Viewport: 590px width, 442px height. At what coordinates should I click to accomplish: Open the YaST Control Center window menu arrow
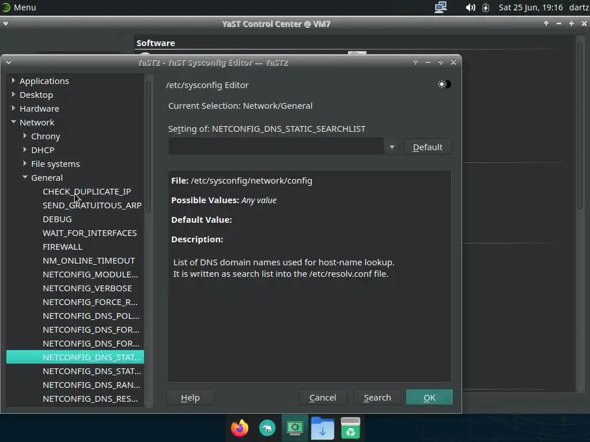point(6,24)
